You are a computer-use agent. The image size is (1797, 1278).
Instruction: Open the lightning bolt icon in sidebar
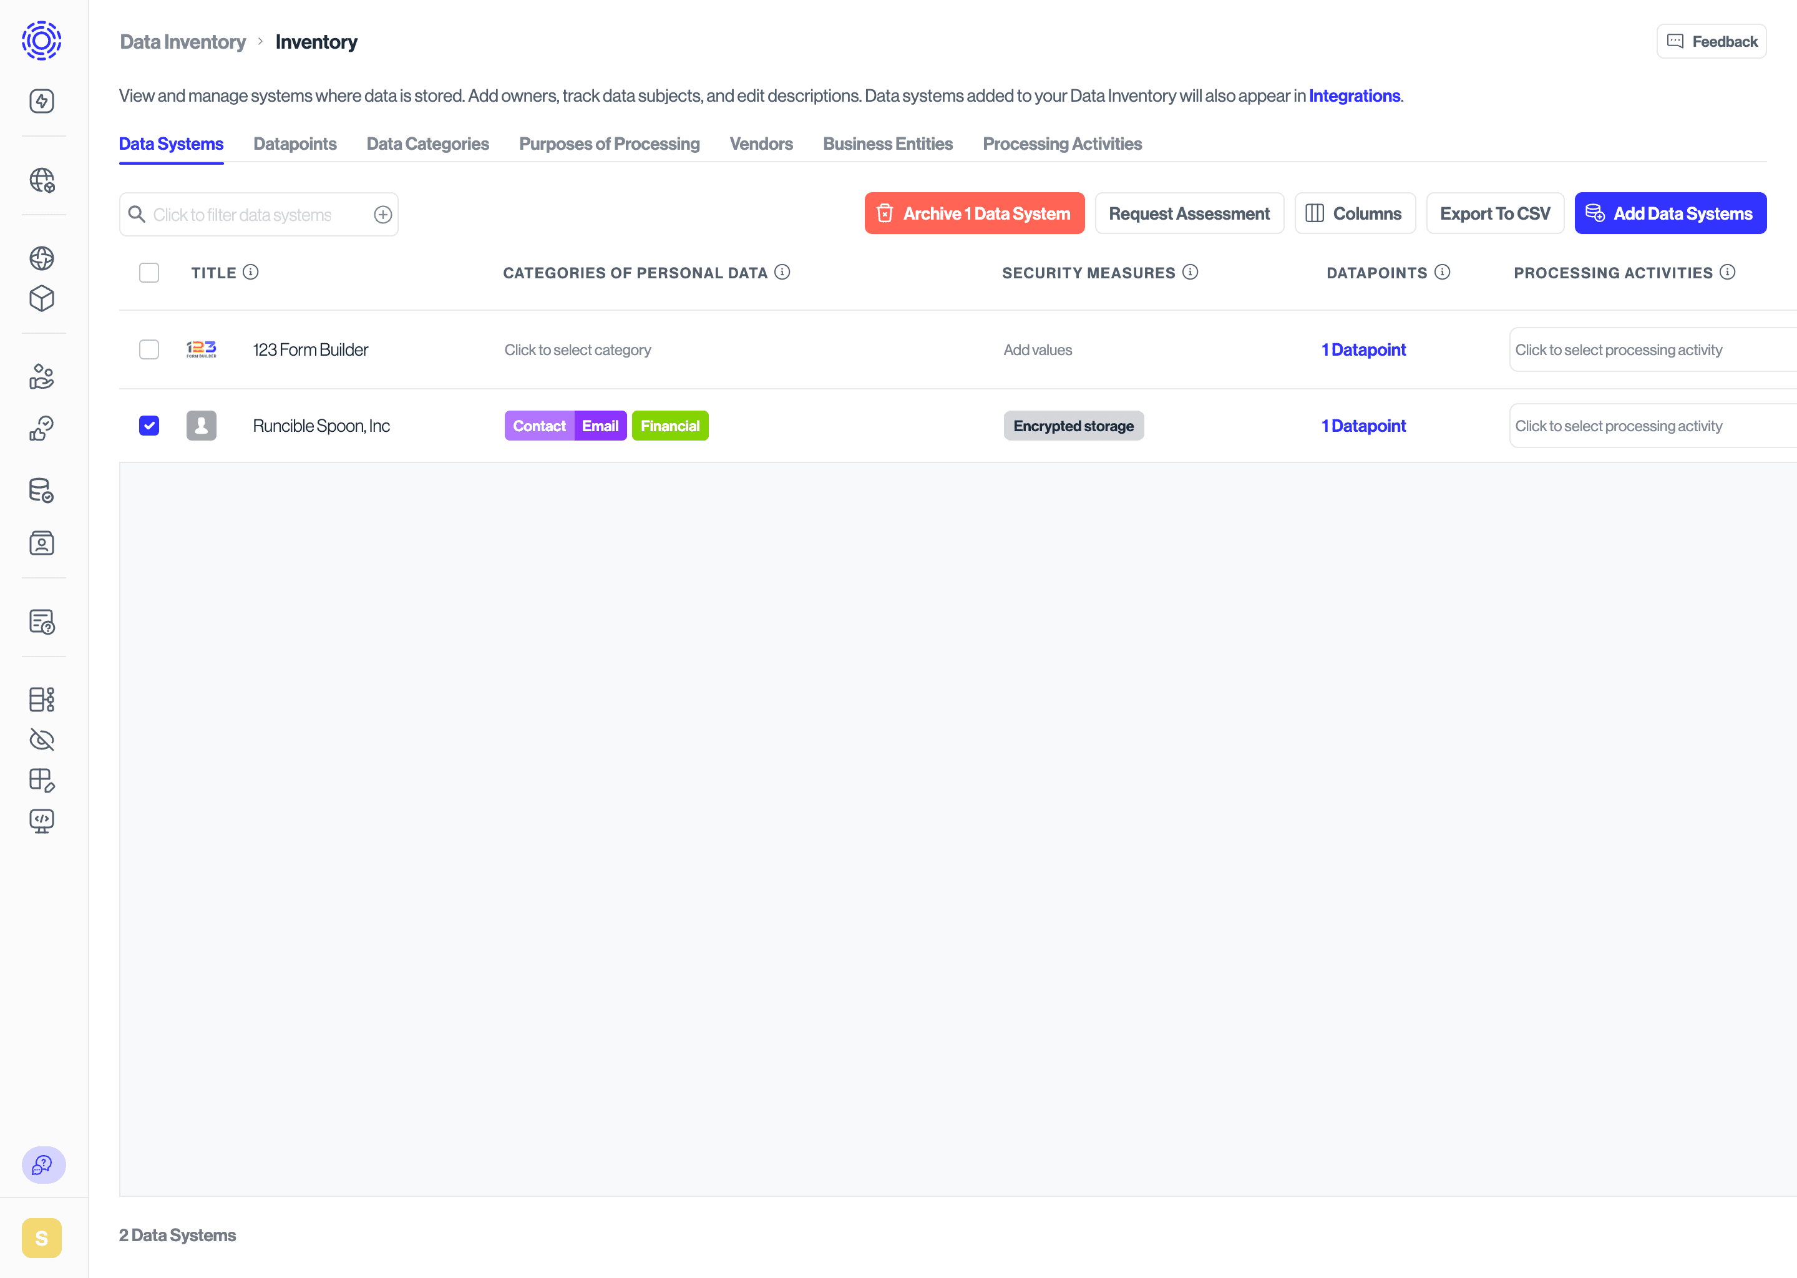tap(42, 100)
